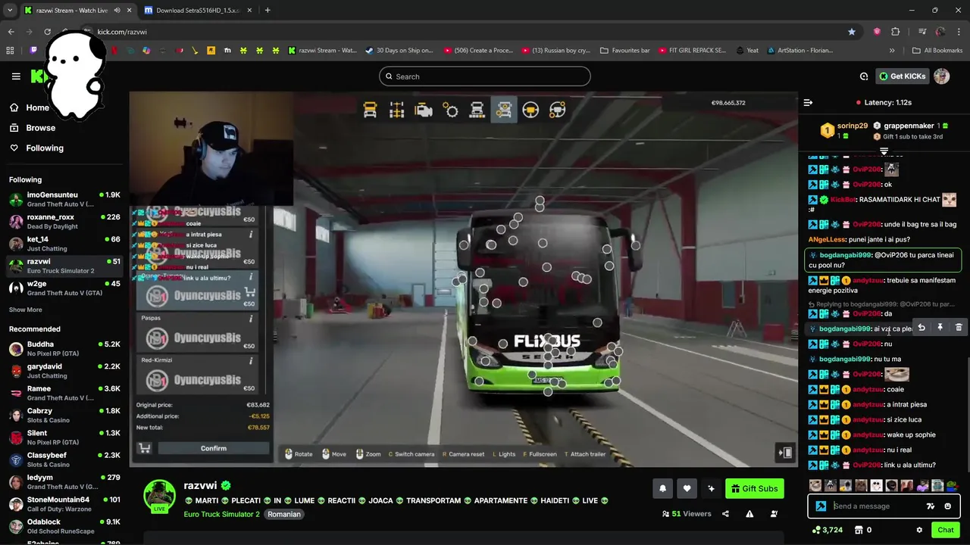Click the 51 Viewers count

pyautogui.click(x=687, y=514)
